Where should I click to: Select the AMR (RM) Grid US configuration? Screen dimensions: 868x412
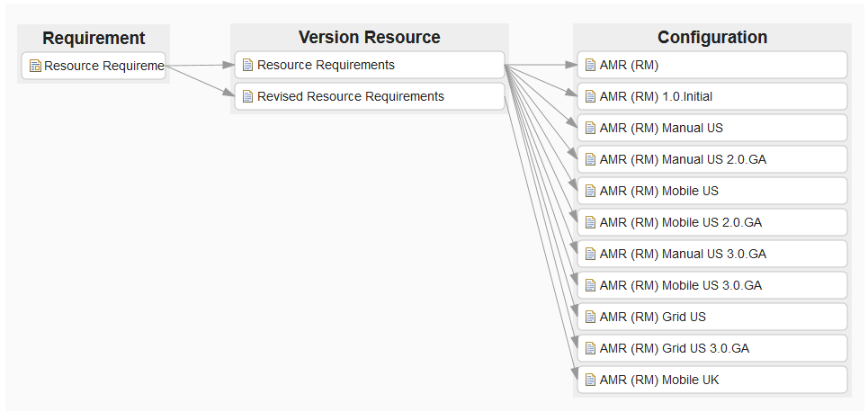[x=652, y=317]
